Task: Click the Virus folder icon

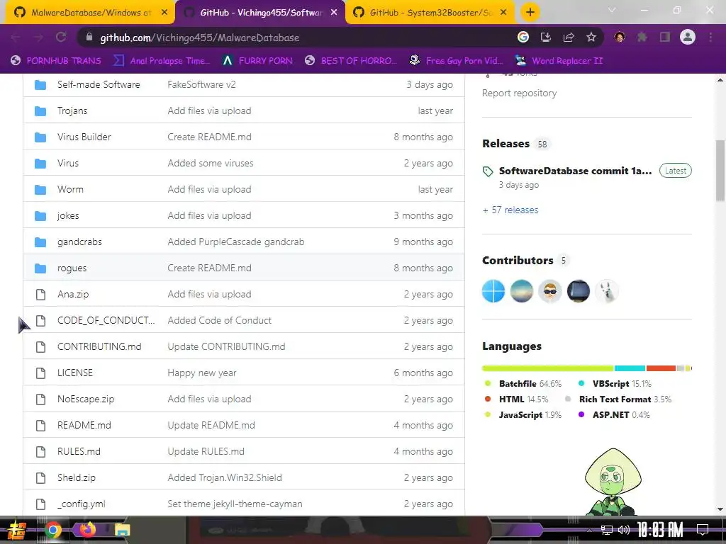Action: pos(40,164)
